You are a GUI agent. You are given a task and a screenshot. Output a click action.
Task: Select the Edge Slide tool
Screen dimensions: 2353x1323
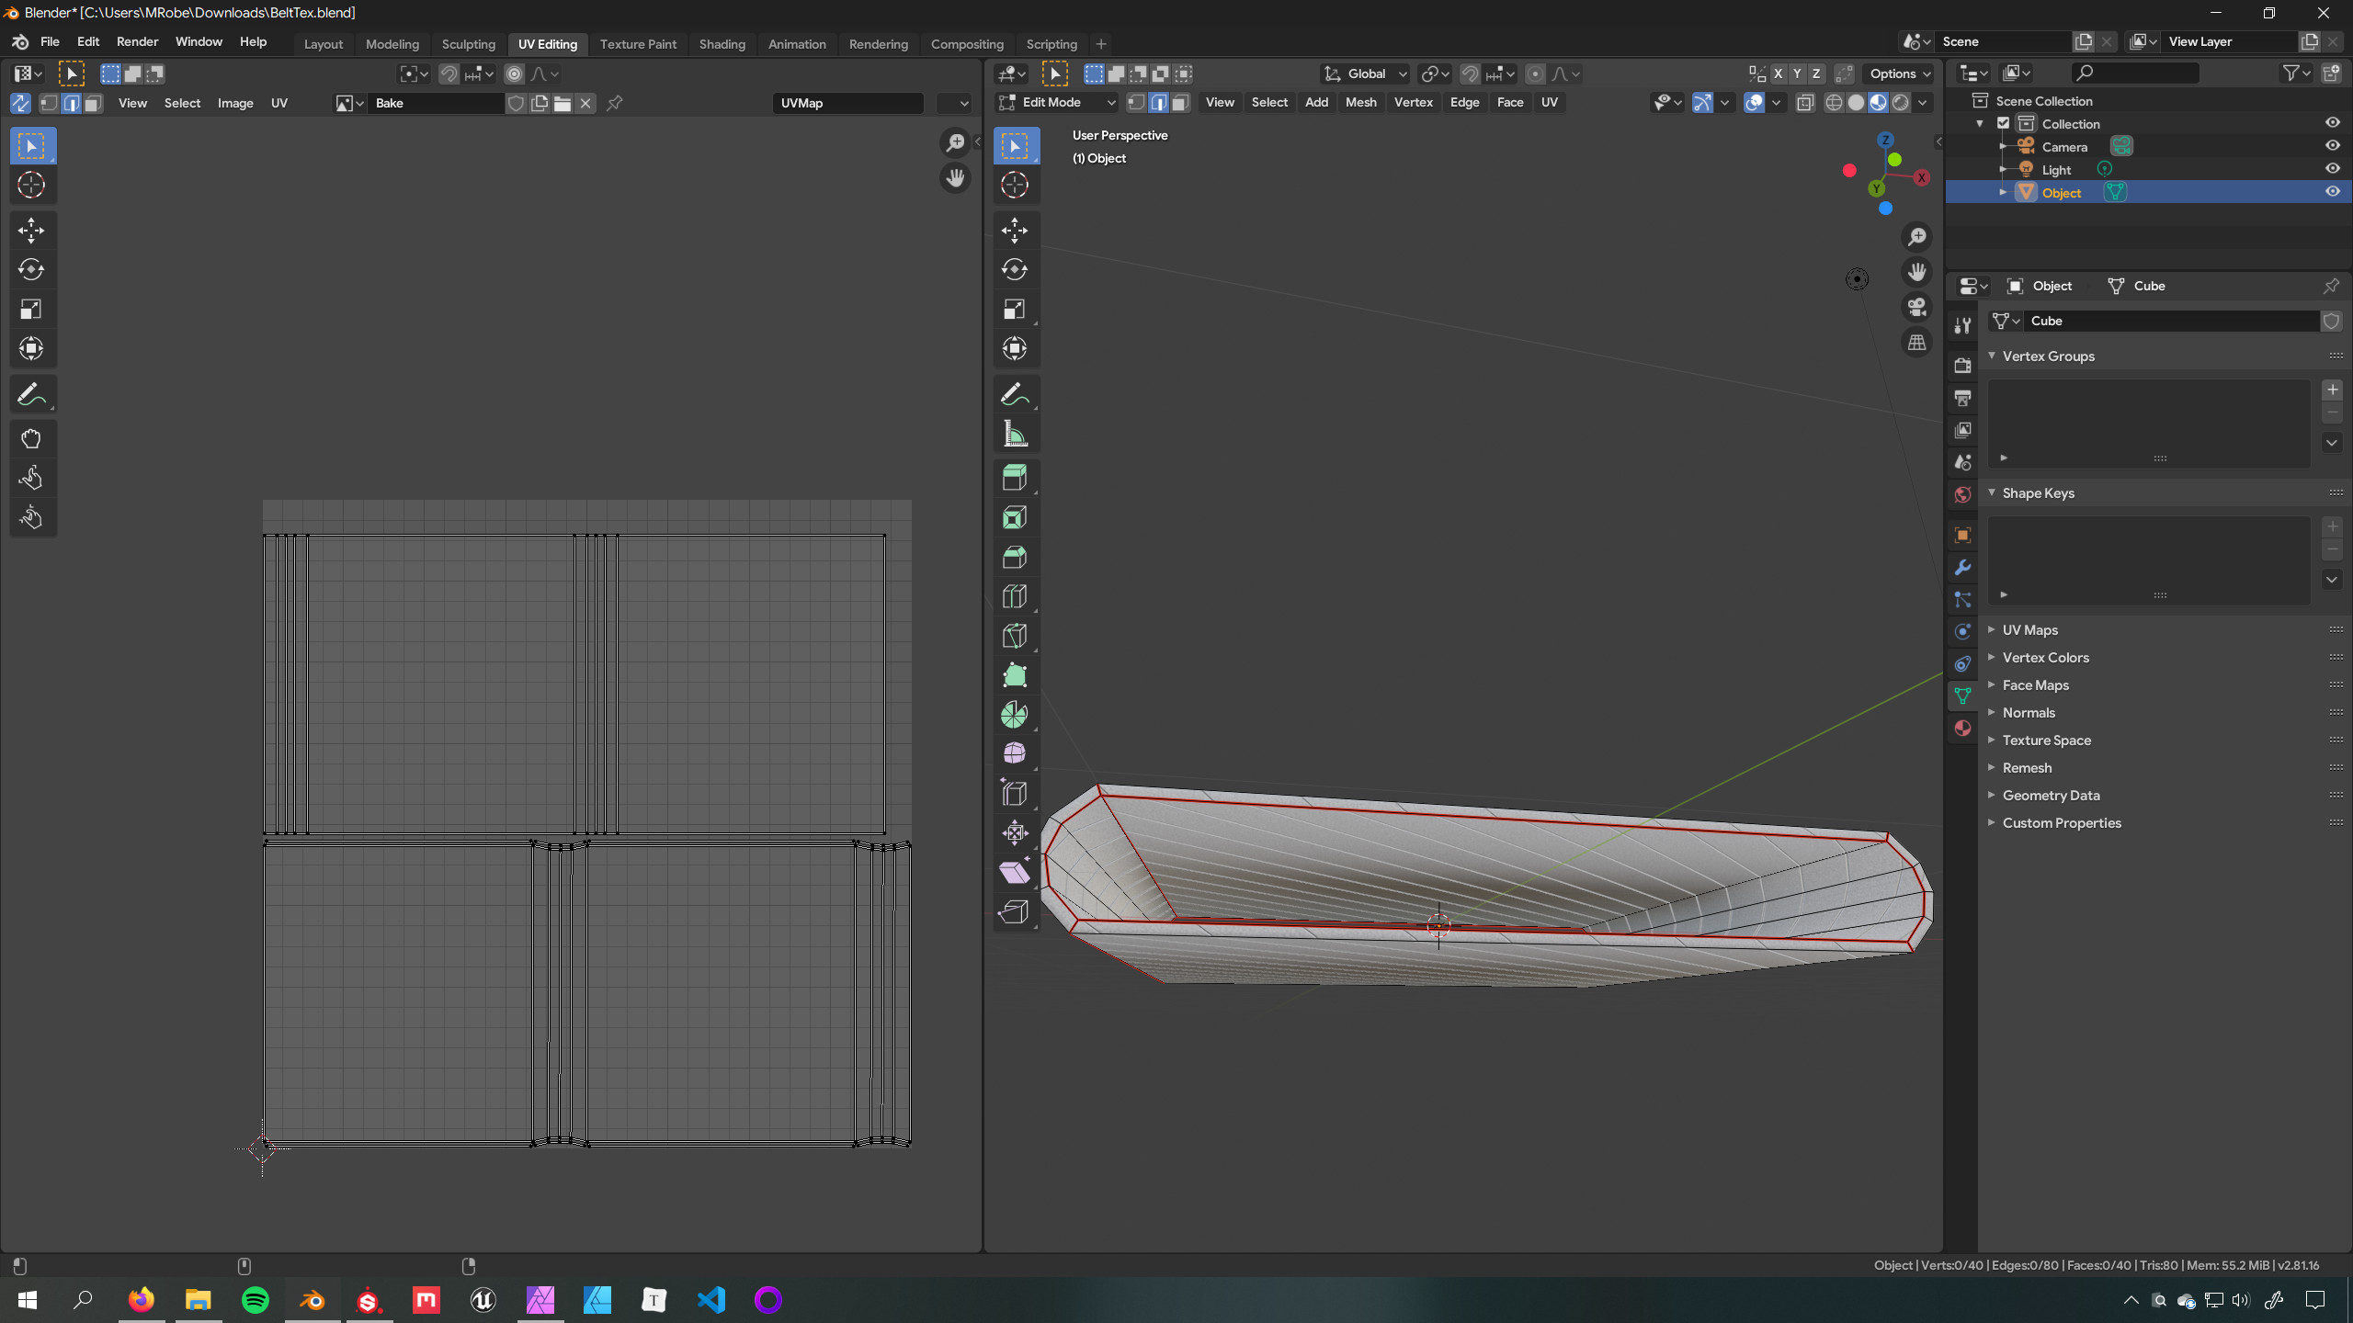click(x=1015, y=795)
